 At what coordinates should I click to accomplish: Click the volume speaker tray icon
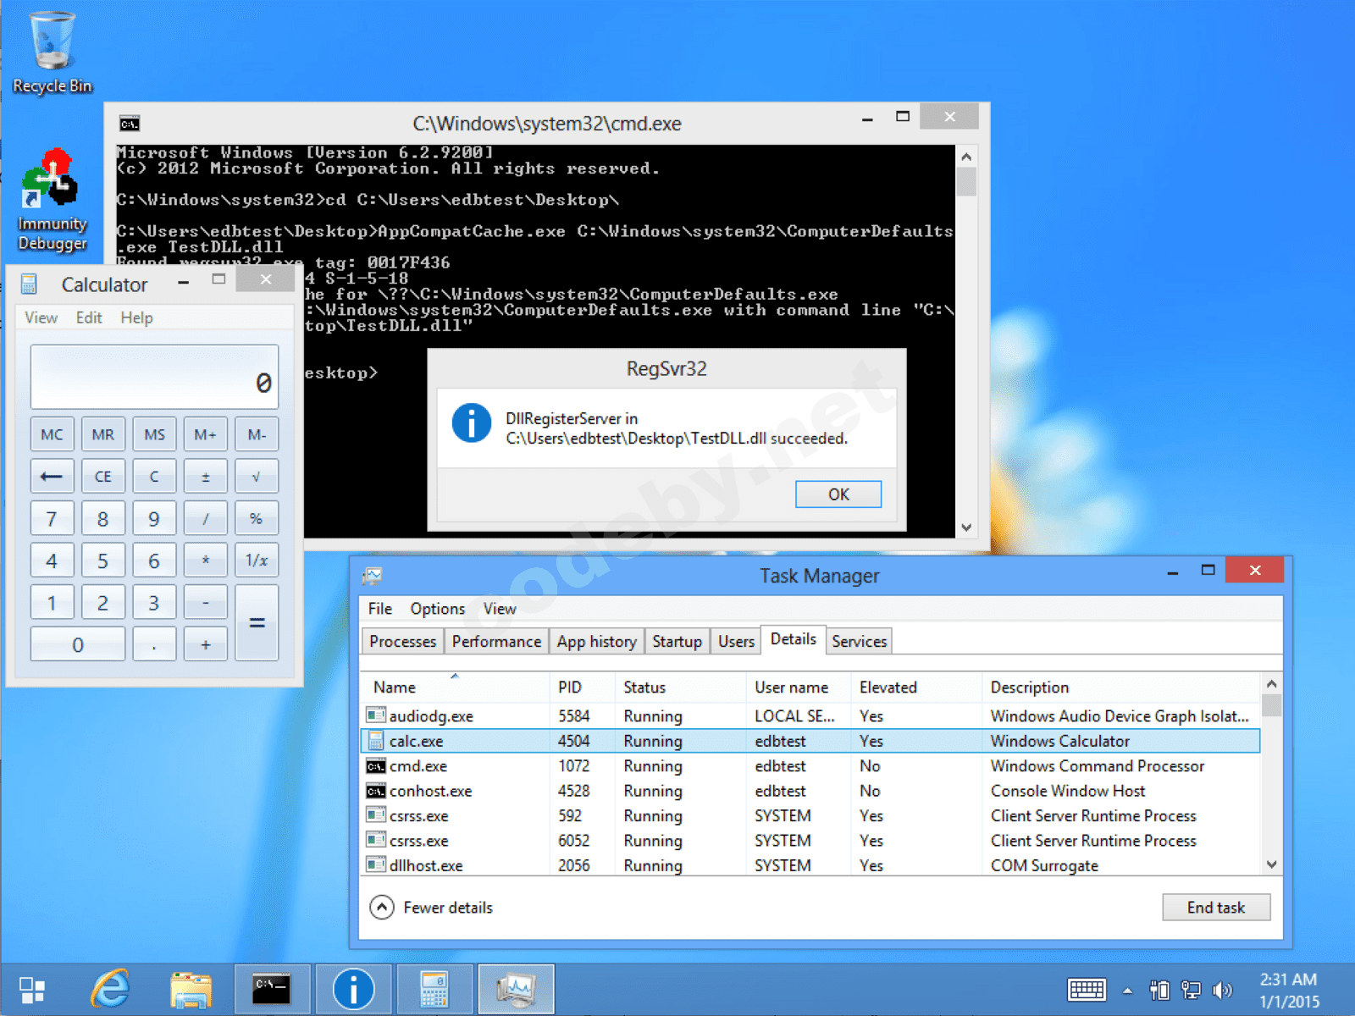[x=1221, y=990]
